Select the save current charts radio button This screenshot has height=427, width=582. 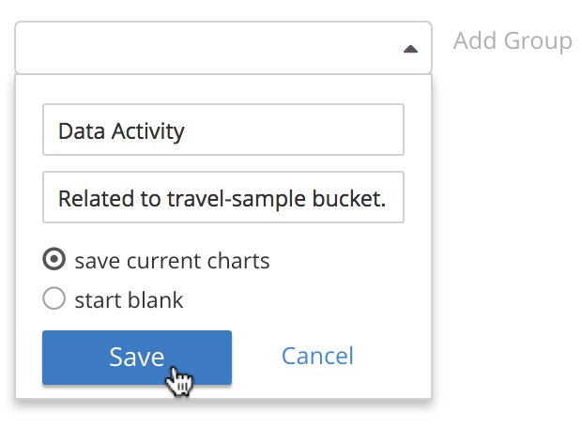click(x=54, y=260)
